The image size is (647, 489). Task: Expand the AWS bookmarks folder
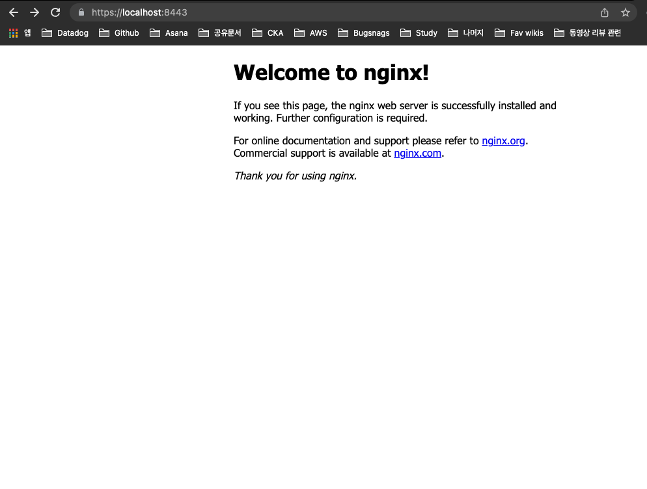[x=310, y=33]
